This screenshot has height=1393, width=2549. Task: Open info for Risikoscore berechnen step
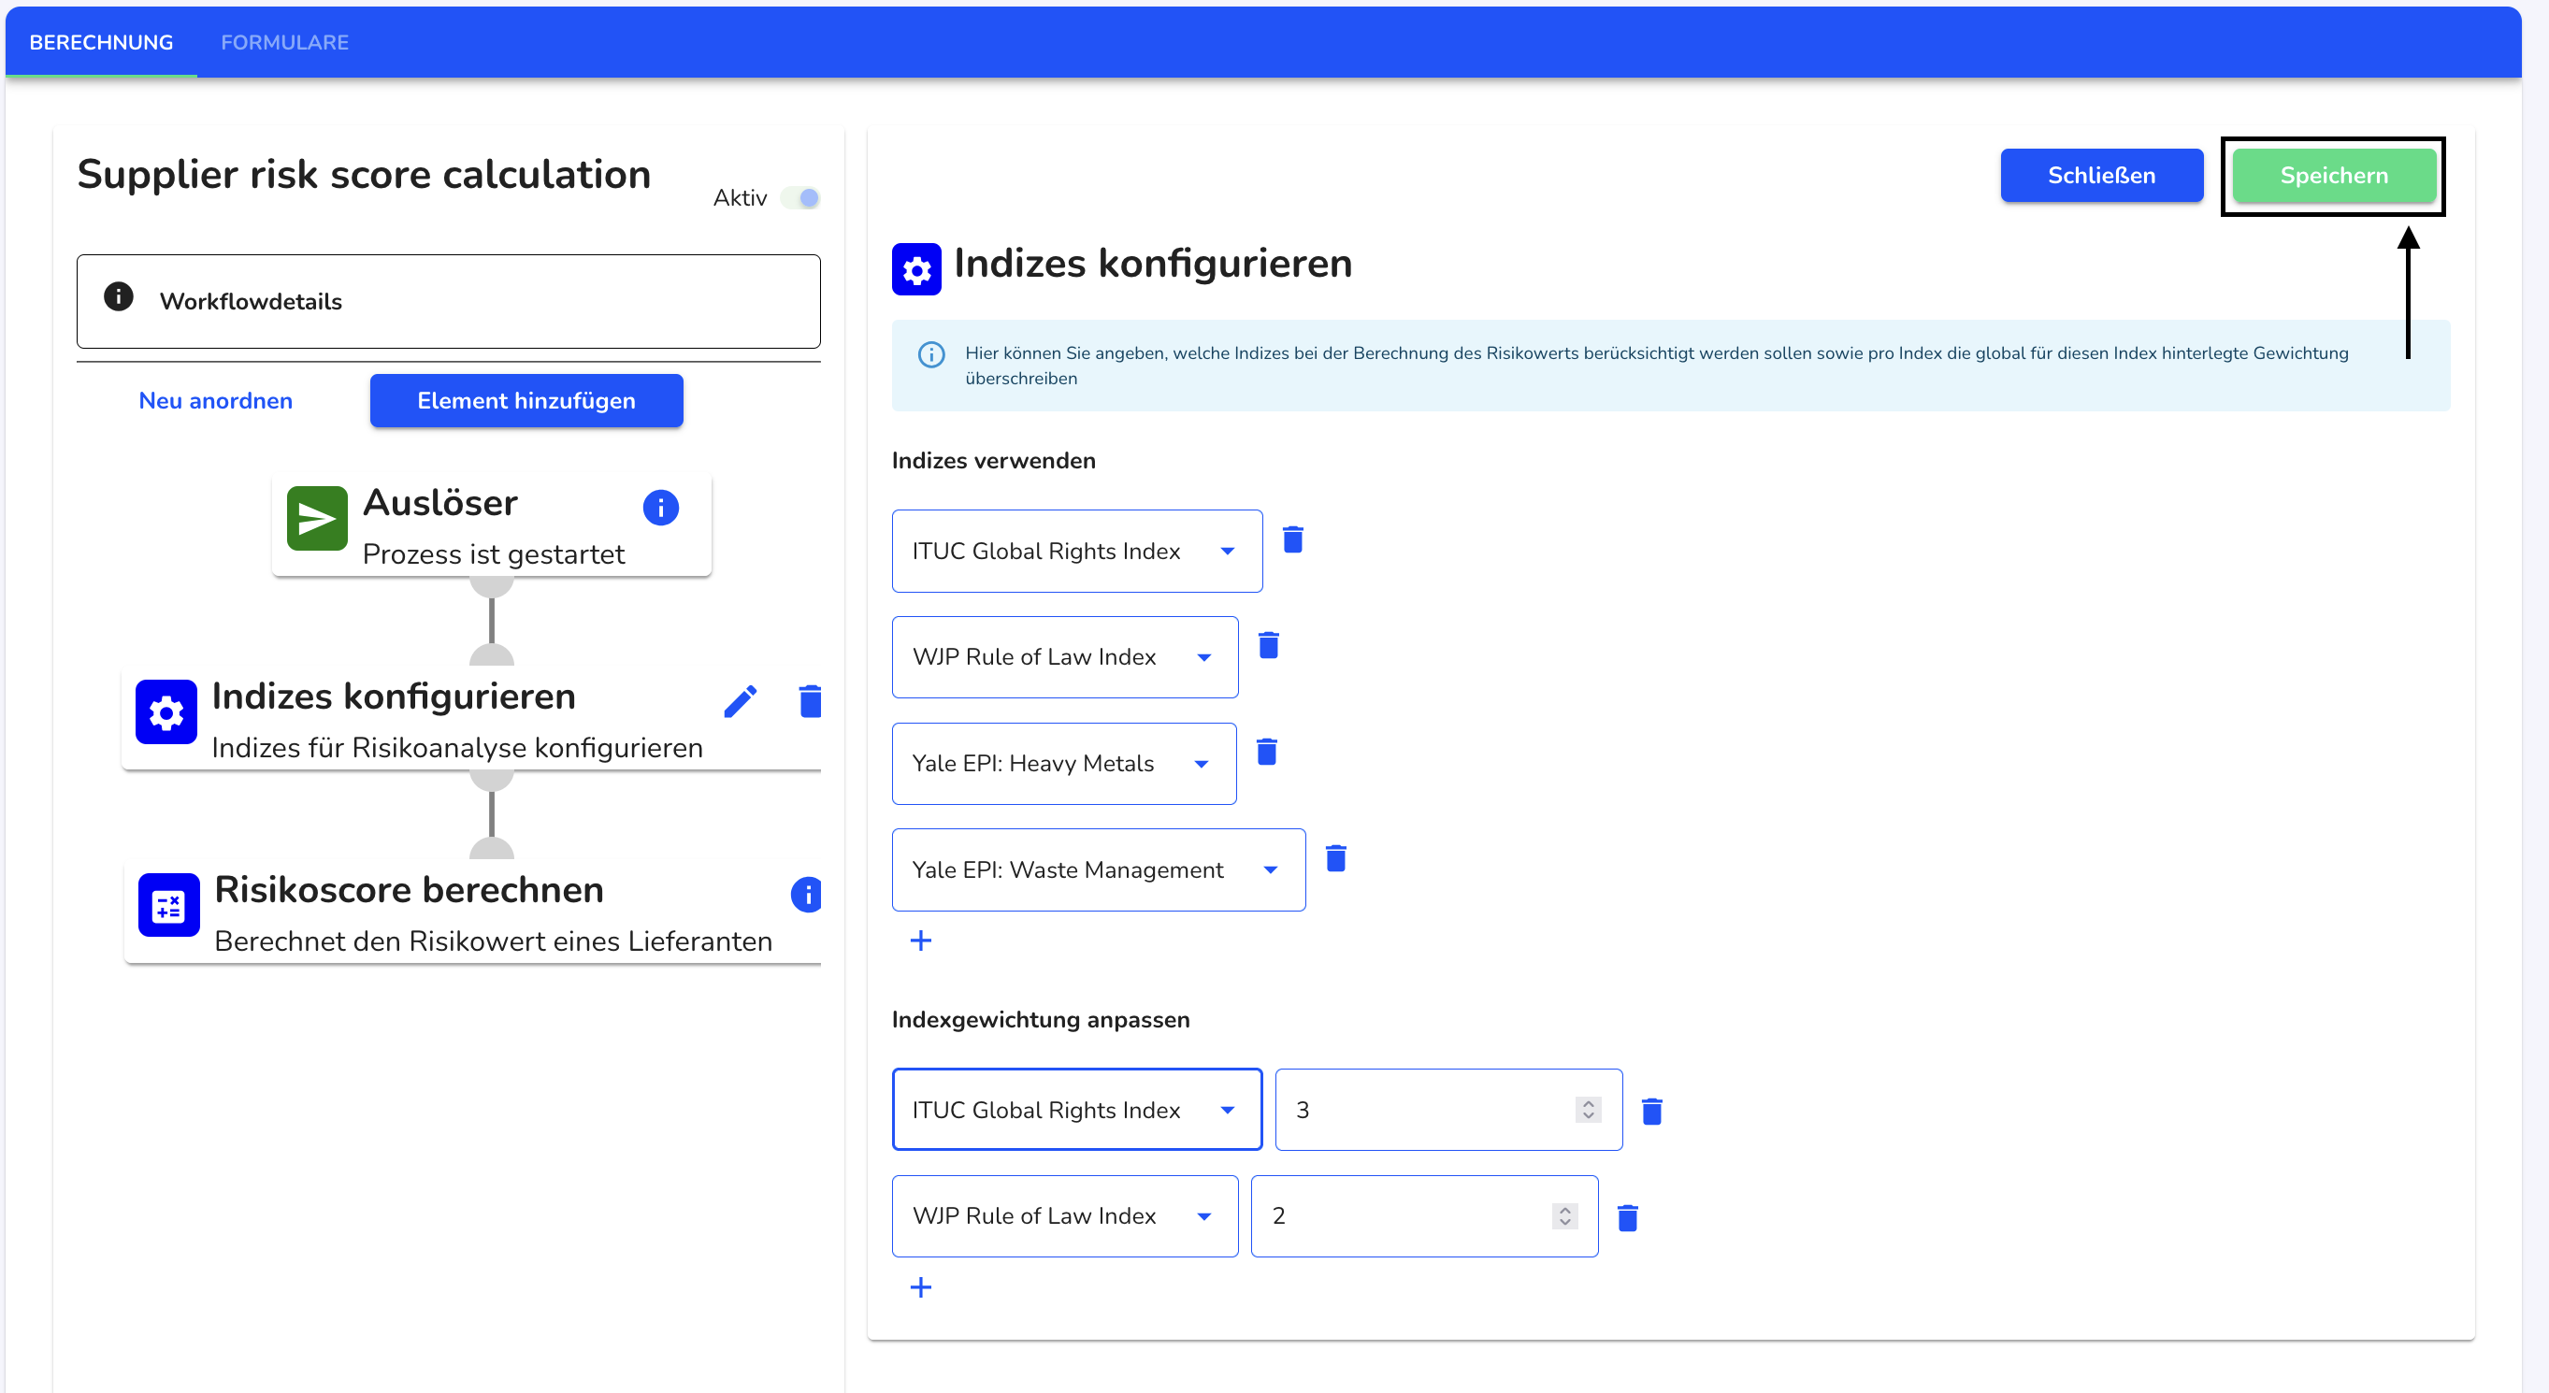point(808,896)
